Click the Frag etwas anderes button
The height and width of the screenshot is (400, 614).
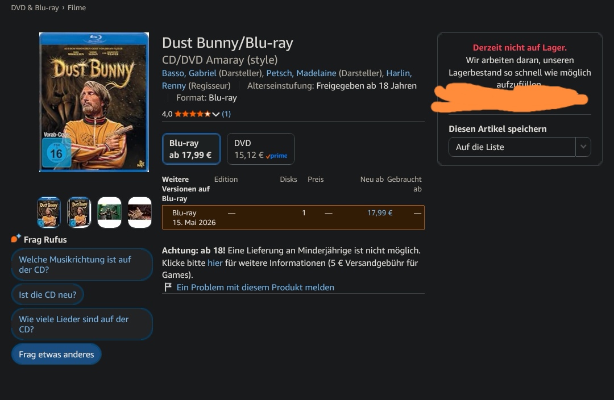(x=56, y=354)
